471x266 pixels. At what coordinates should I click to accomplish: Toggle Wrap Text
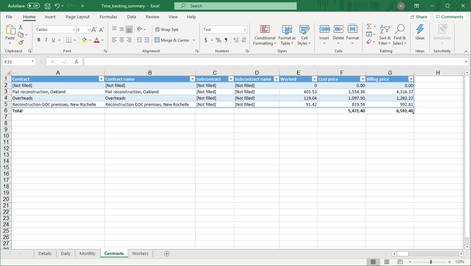click(x=167, y=30)
